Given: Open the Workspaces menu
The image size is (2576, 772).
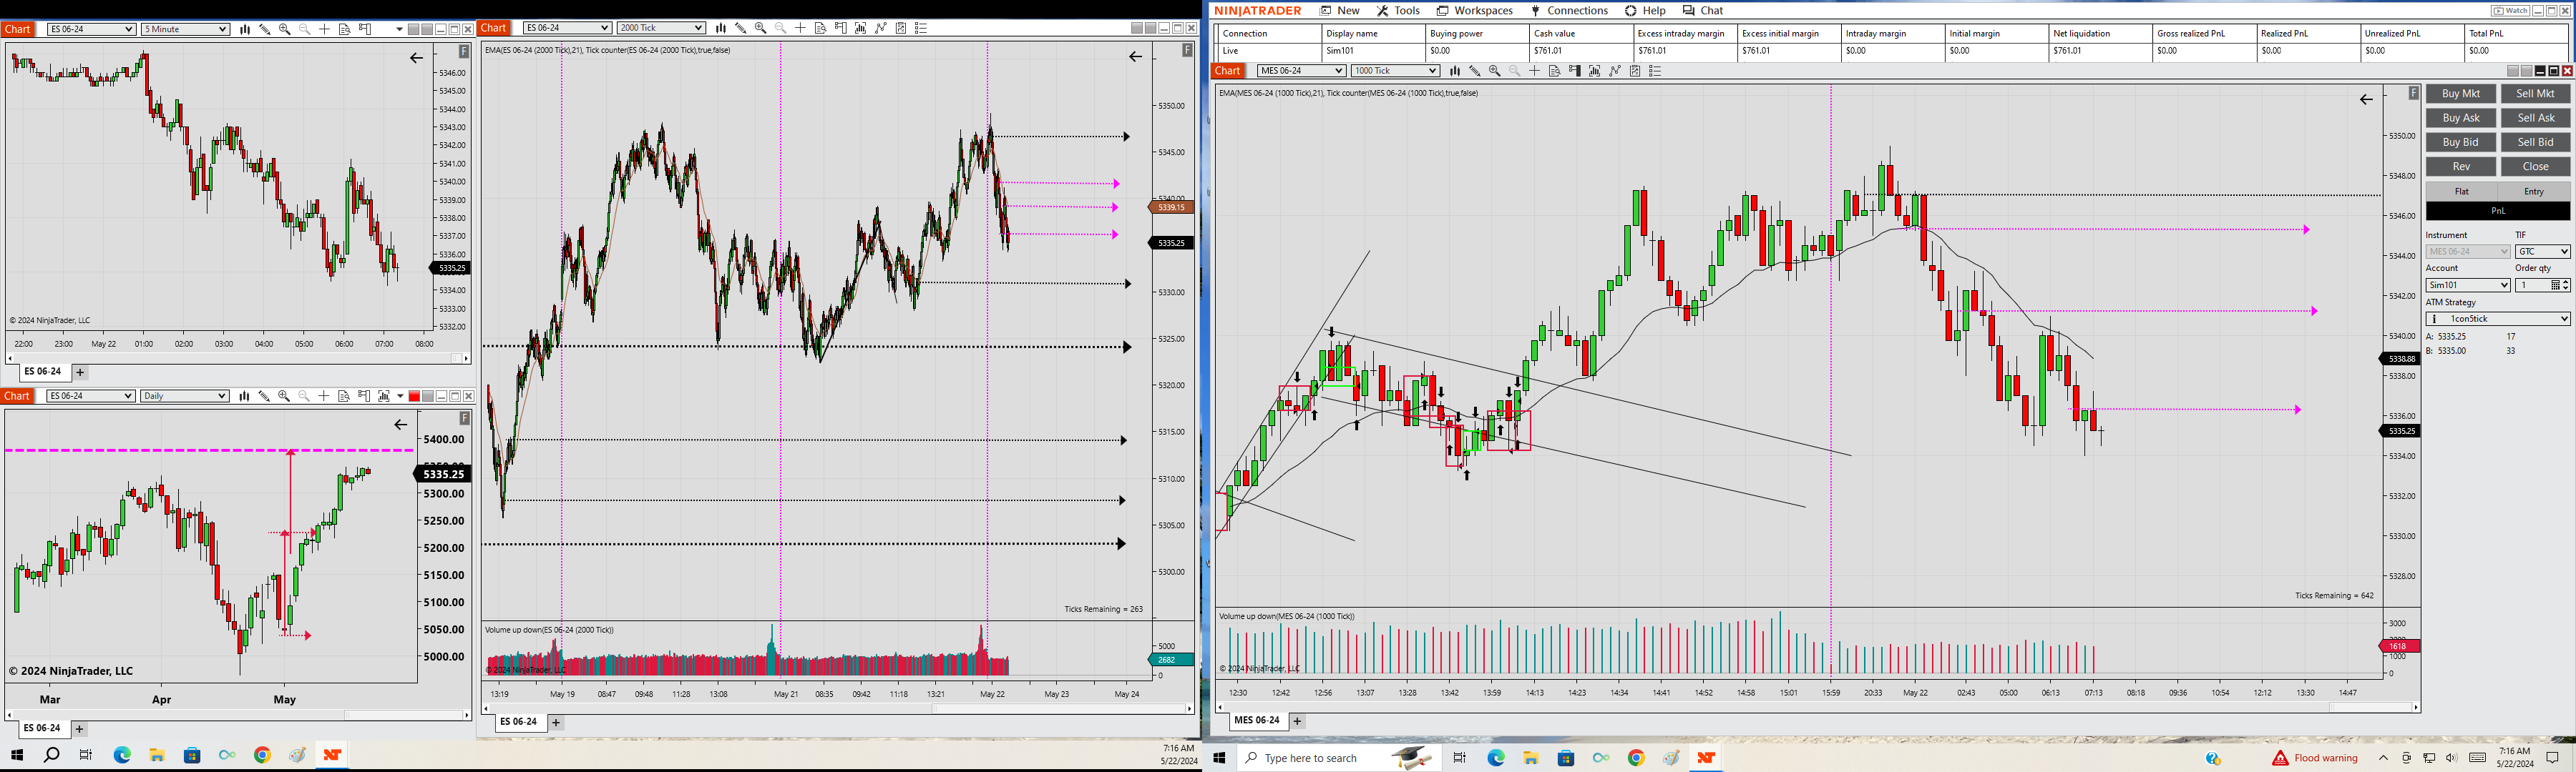Looking at the screenshot, I should pyautogui.click(x=1475, y=11).
